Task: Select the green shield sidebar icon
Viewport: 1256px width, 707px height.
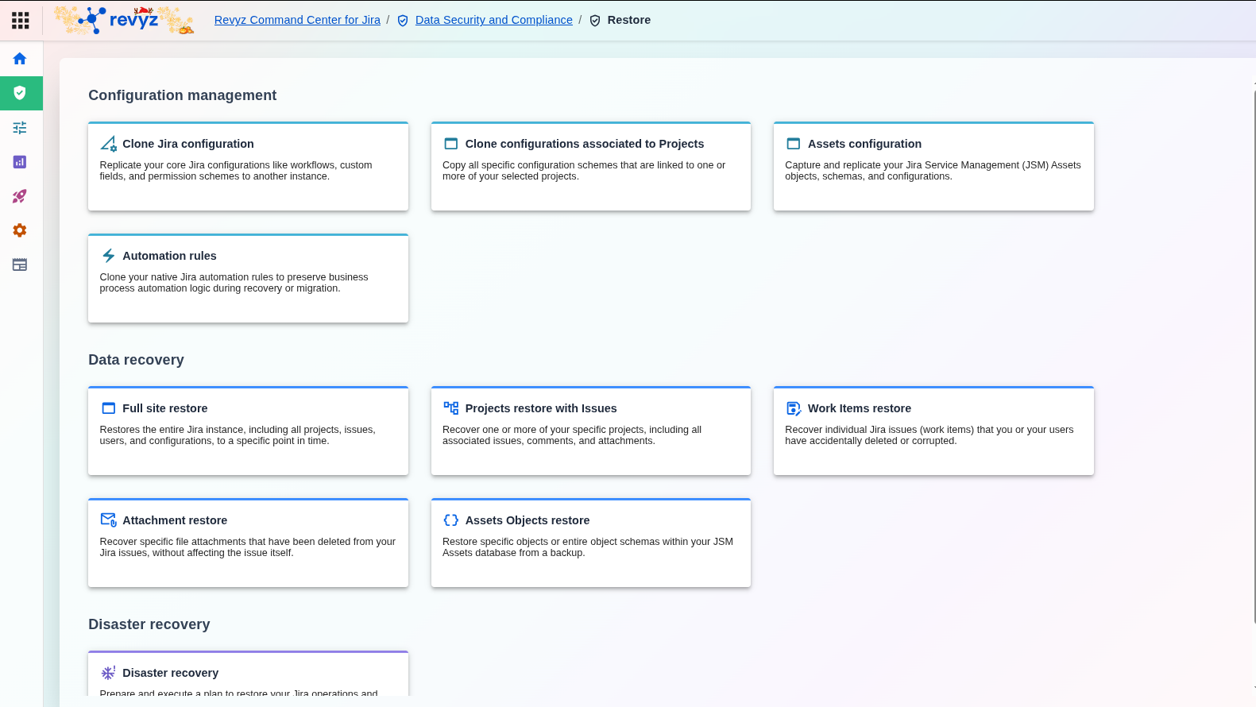Action: [x=21, y=93]
